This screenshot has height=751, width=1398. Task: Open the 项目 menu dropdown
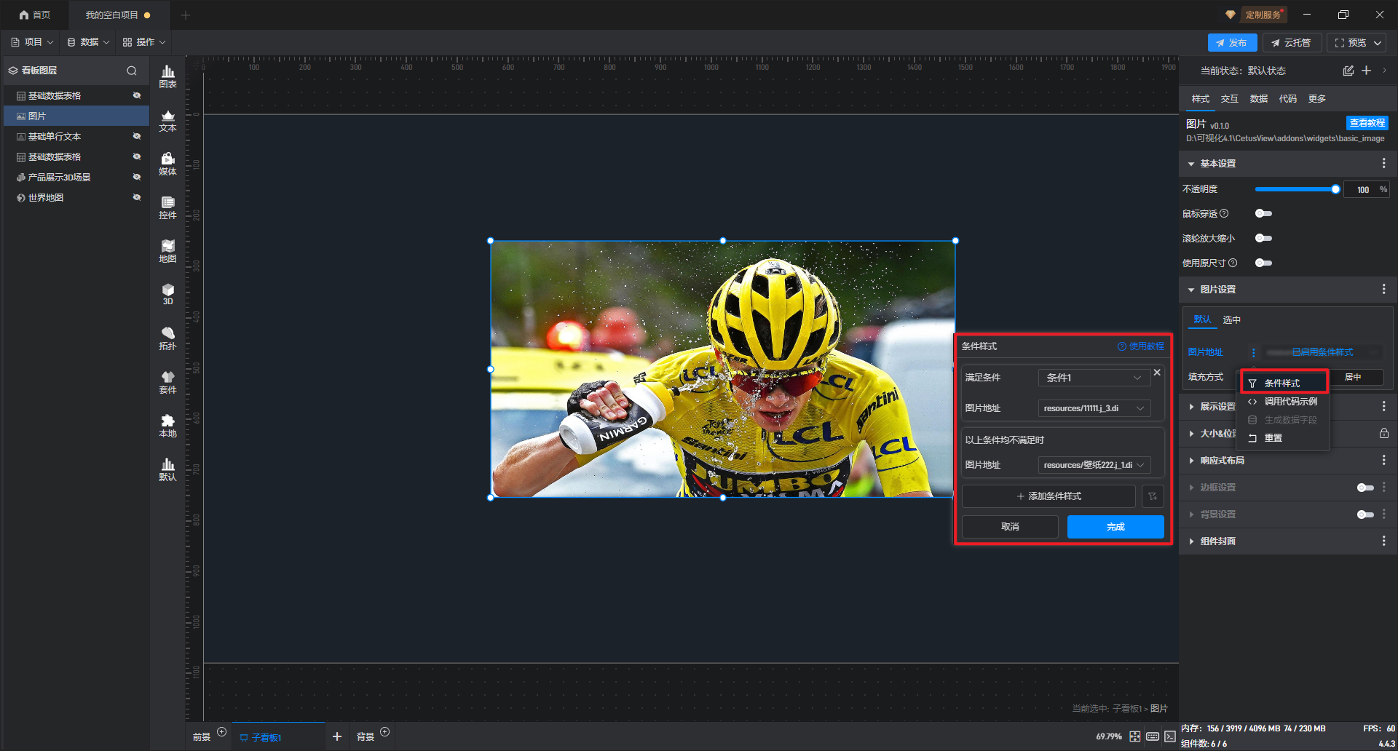[x=32, y=42]
